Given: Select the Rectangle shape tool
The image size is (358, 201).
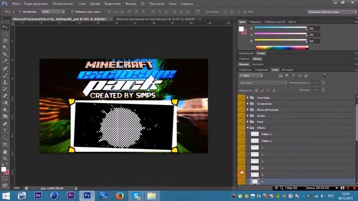Looking at the screenshot, I should (5, 145).
